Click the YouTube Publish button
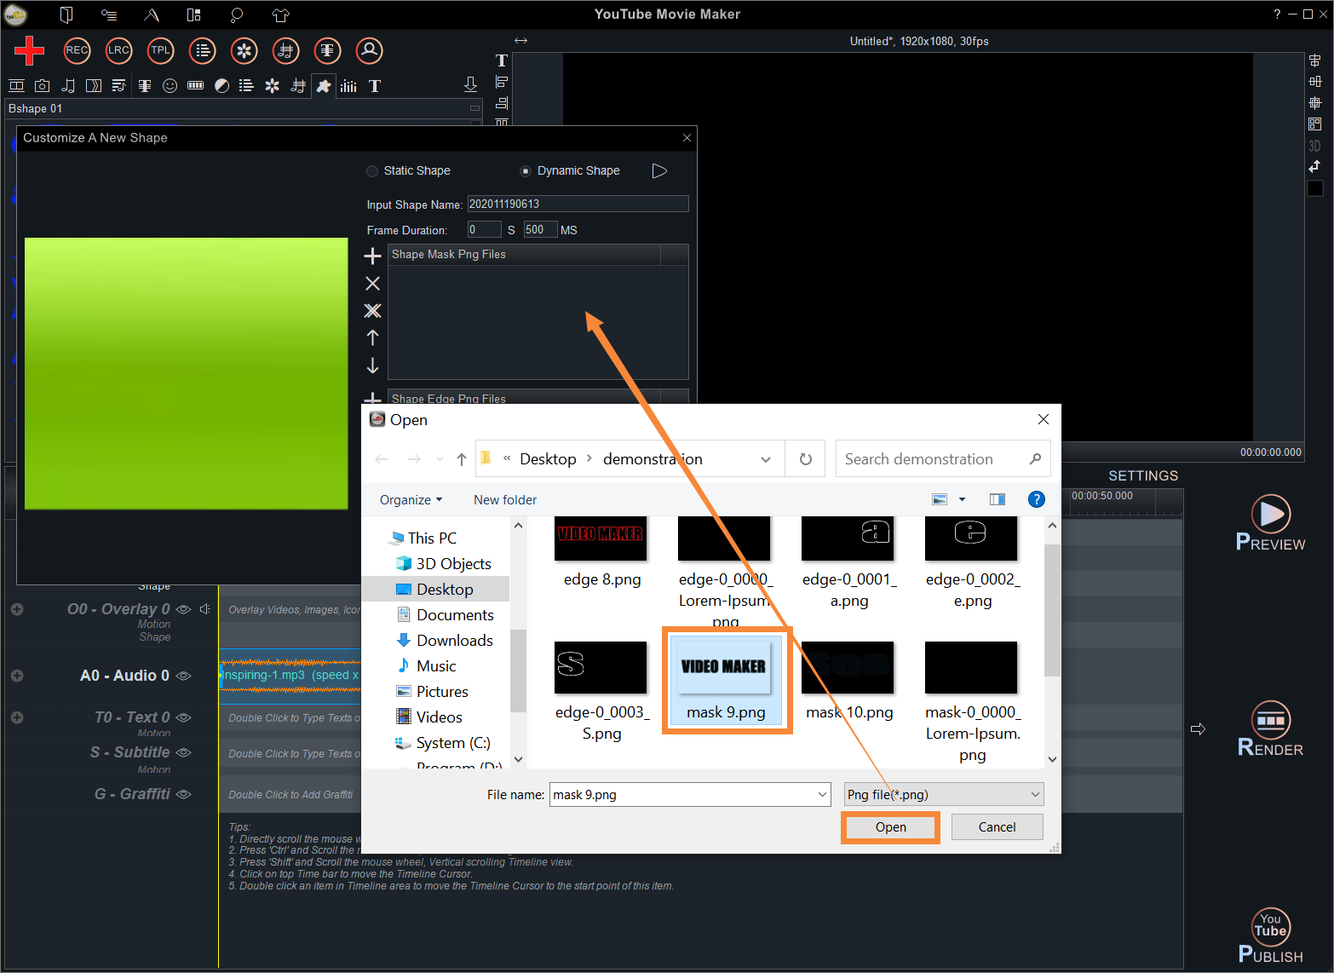This screenshot has width=1334, height=973. click(1270, 936)
